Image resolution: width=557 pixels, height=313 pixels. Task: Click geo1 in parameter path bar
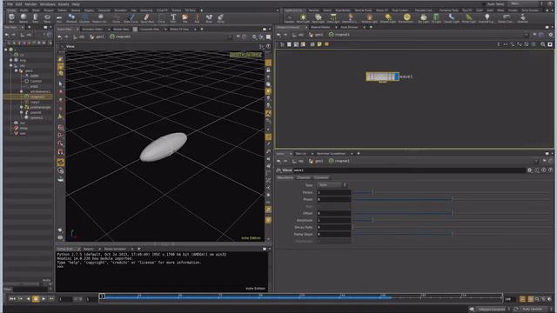point(316,161)
